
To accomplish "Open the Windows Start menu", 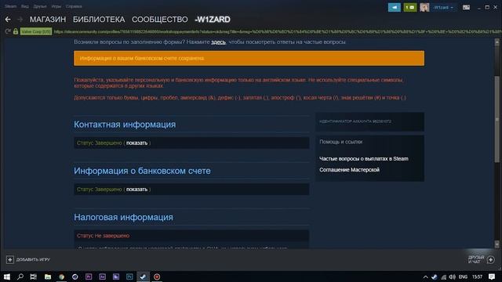I will pos(7,277).
